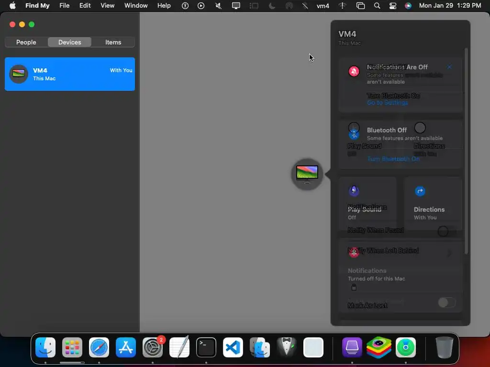Click the Directions With You card

point(433,203)
